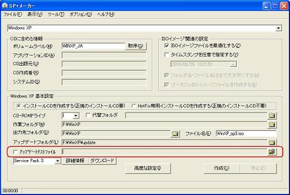290x195 pixels.
Task: Click the アプリケーションID input field
Action: [104, 55]
